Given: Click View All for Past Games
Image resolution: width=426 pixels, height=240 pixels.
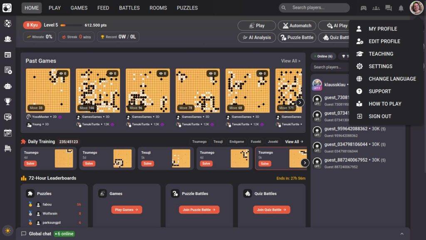Looking at the screenshot, I should click(x=290, y=61).
